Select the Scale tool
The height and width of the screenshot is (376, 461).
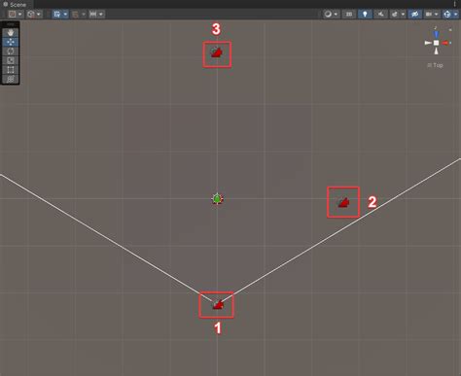click(x=11, y=60)
